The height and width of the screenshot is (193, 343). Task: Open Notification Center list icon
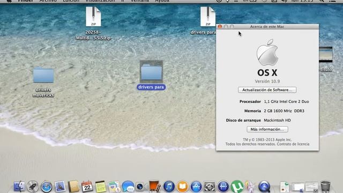click(332, 1)
